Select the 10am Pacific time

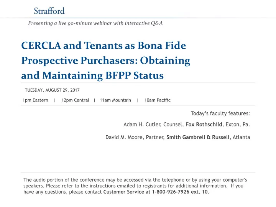coord(158,100)
